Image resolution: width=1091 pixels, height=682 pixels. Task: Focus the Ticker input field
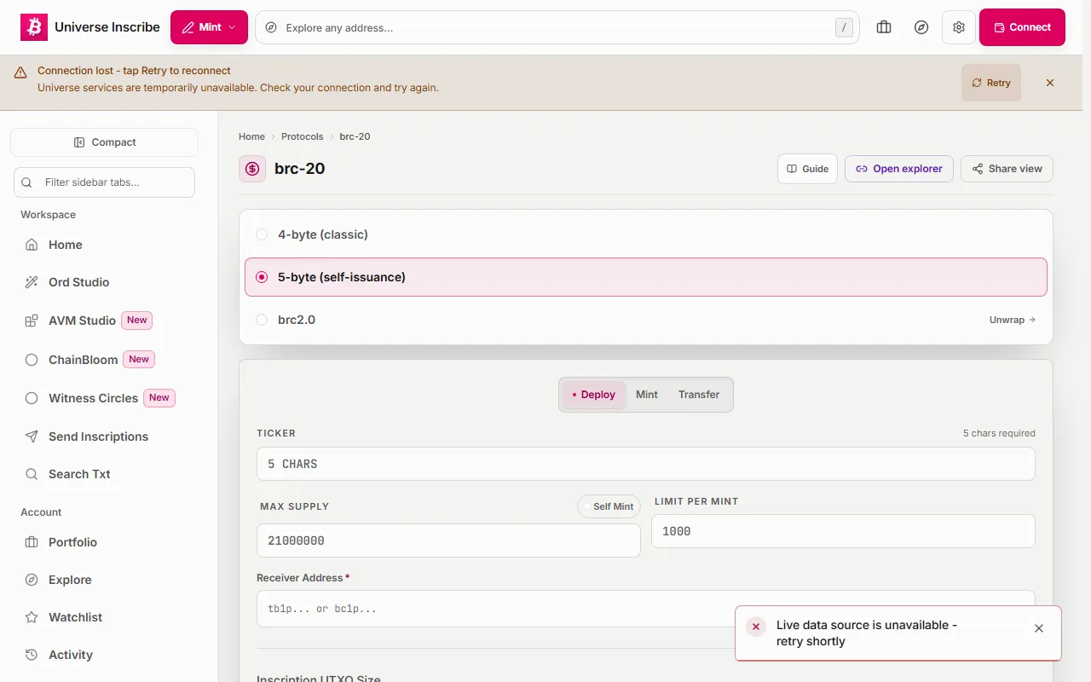pyautogui.click(x=646, y=464)
